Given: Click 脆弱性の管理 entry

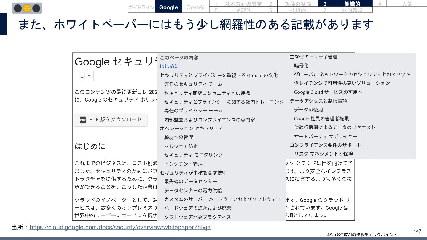Looking at the screenshot, I should [179, 137].
